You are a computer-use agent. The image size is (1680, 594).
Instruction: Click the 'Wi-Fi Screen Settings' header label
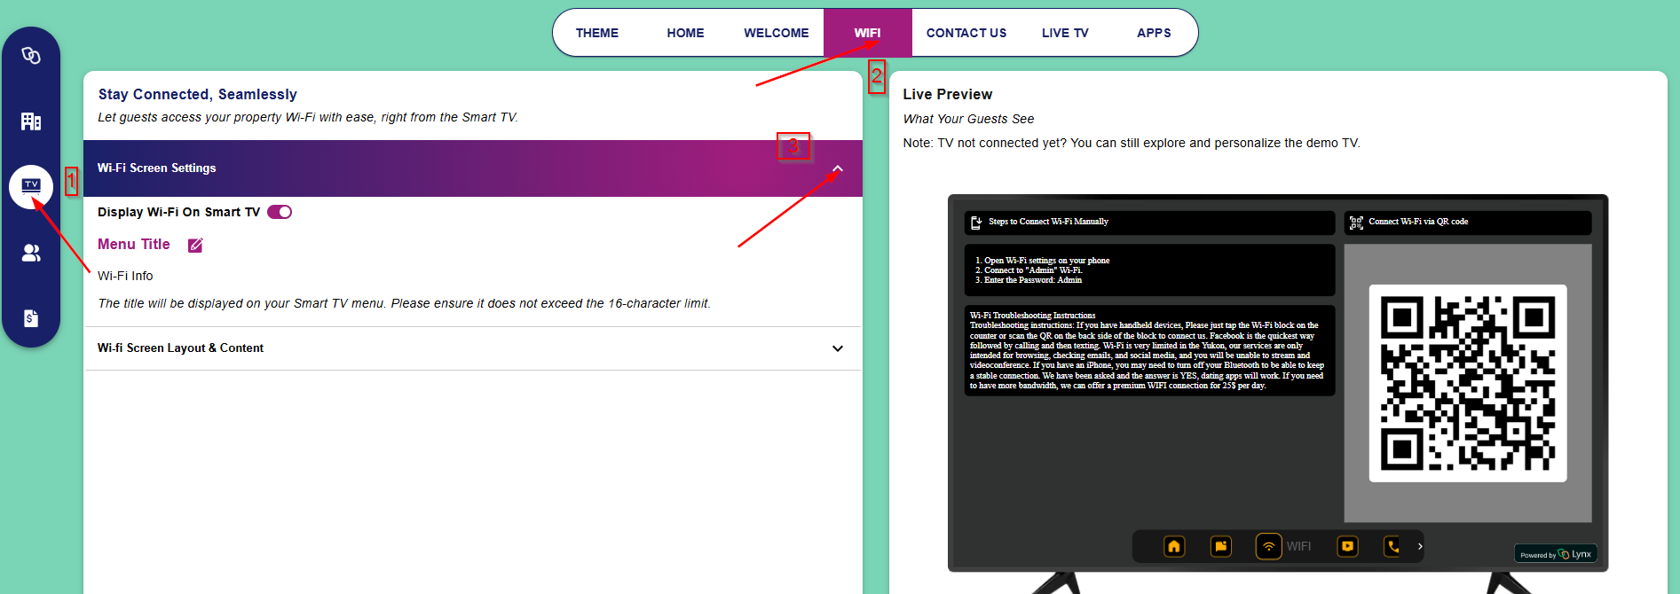(x=157, y=168)
